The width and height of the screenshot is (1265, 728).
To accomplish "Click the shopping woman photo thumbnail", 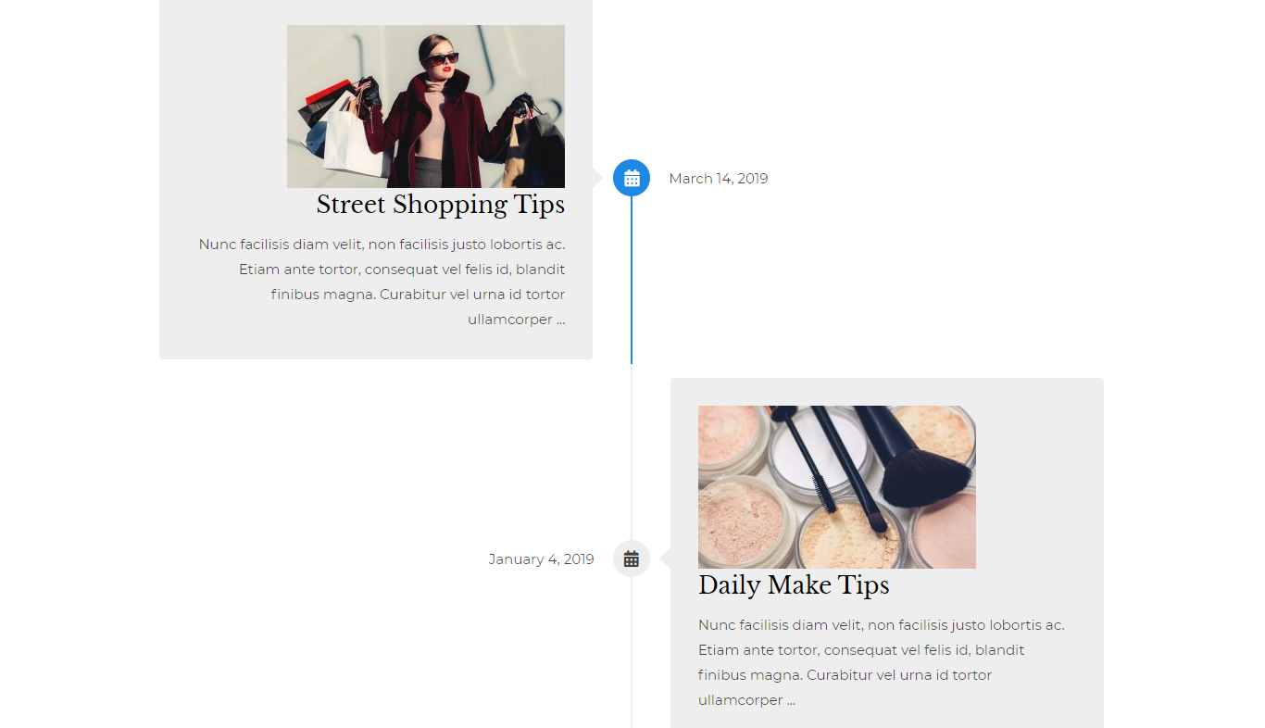I will coord(426,107).
